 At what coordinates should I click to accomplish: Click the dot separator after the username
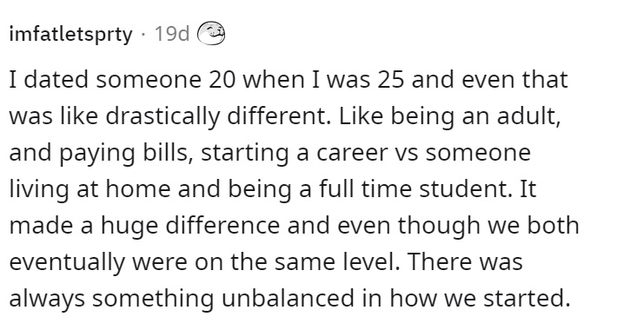tap(143, 34)
